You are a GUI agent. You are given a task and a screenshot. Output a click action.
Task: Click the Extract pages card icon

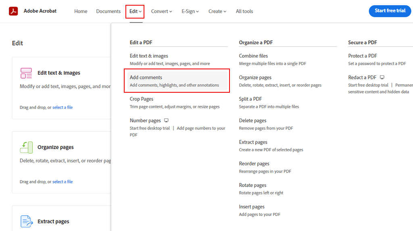[x=27, y=221]
